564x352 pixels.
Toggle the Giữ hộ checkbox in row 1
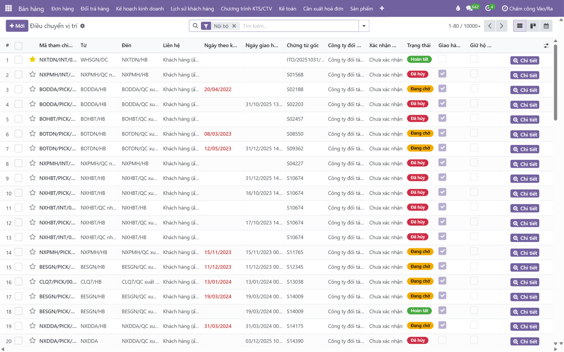pyautogui.click(x=474, y=59)
